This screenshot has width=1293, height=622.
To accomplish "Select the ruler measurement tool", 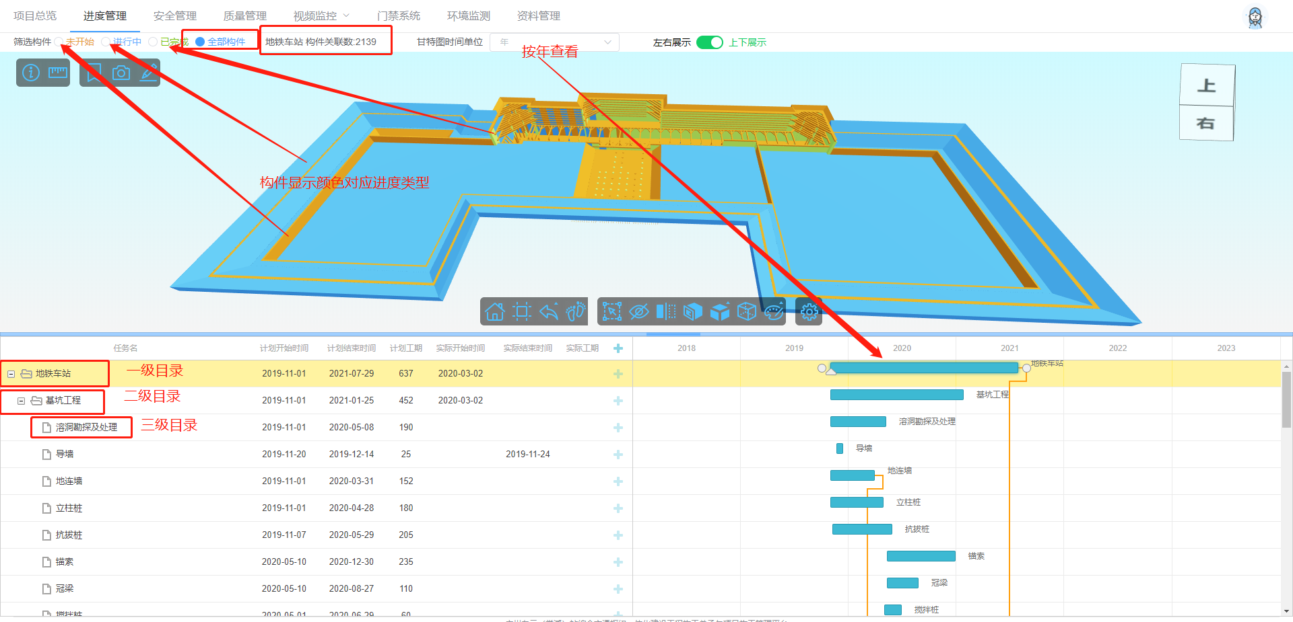I will (x=58, y=73).
